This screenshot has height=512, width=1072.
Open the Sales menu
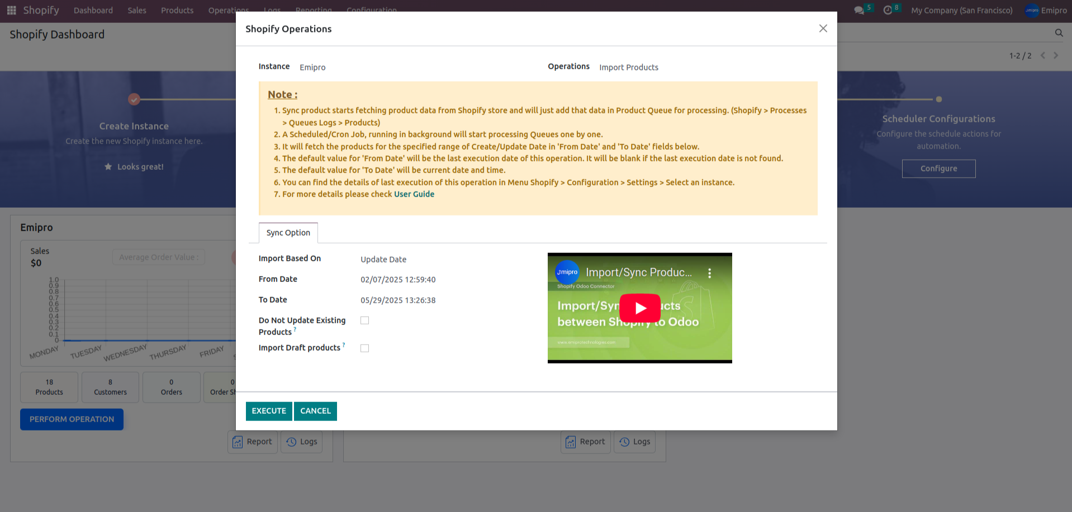tap(137, 10)
